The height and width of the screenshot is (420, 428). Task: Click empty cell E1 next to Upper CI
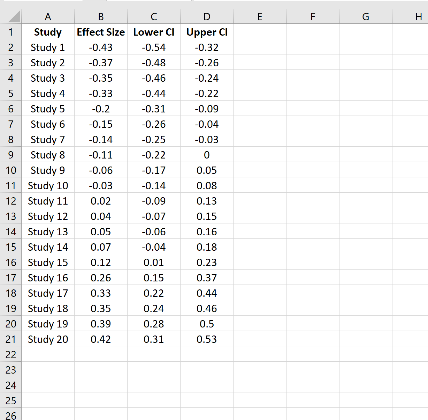pos(260,32)
